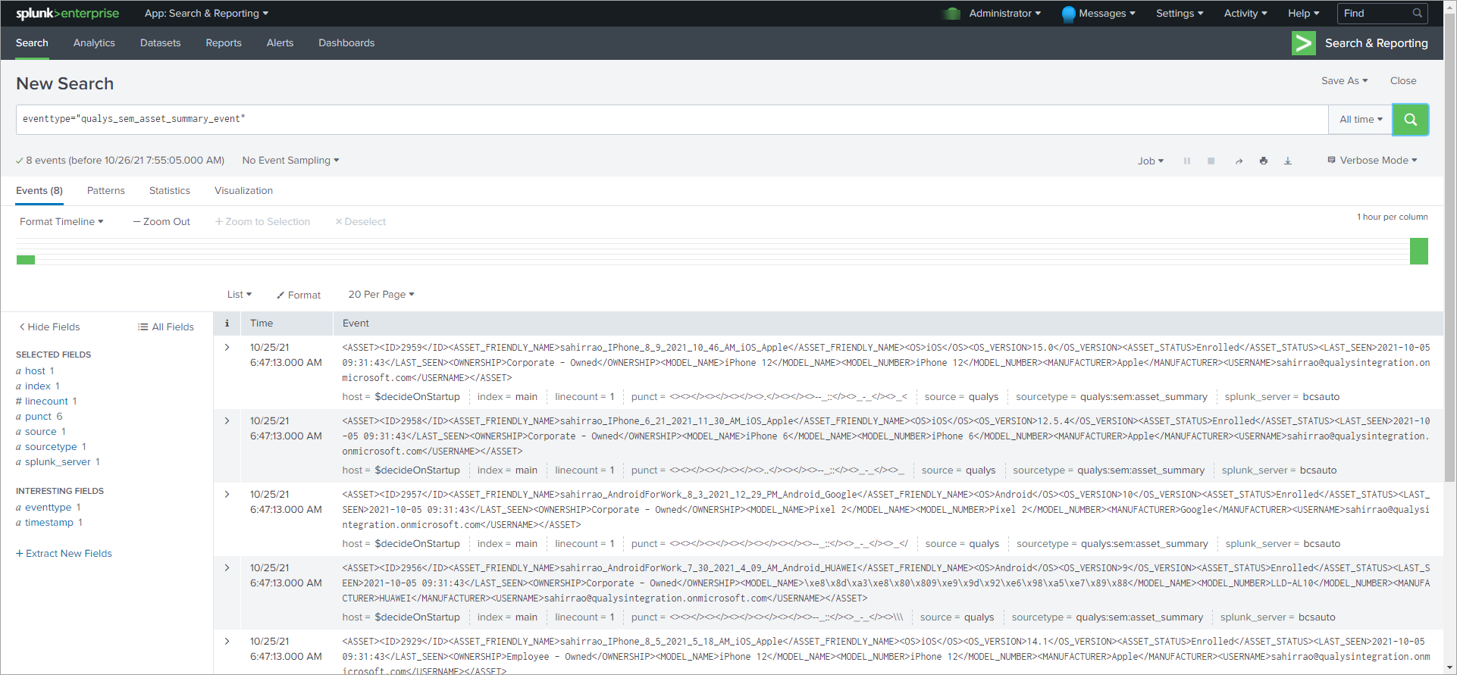1457x675 pixels.
Task: Click the rightmost green timeline bar
Action: [1418, 252]
